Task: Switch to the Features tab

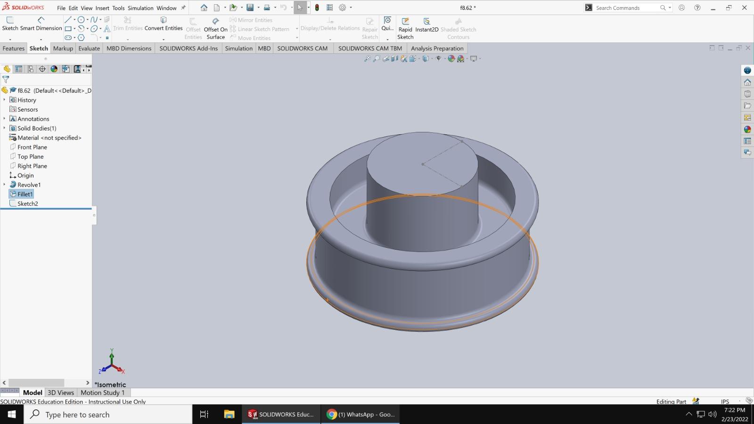Action: coord(14,48)
